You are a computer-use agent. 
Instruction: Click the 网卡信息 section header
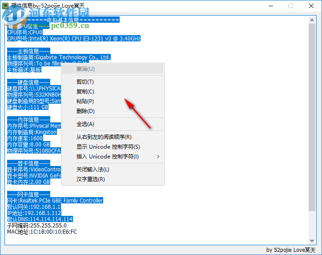(28, 194)
